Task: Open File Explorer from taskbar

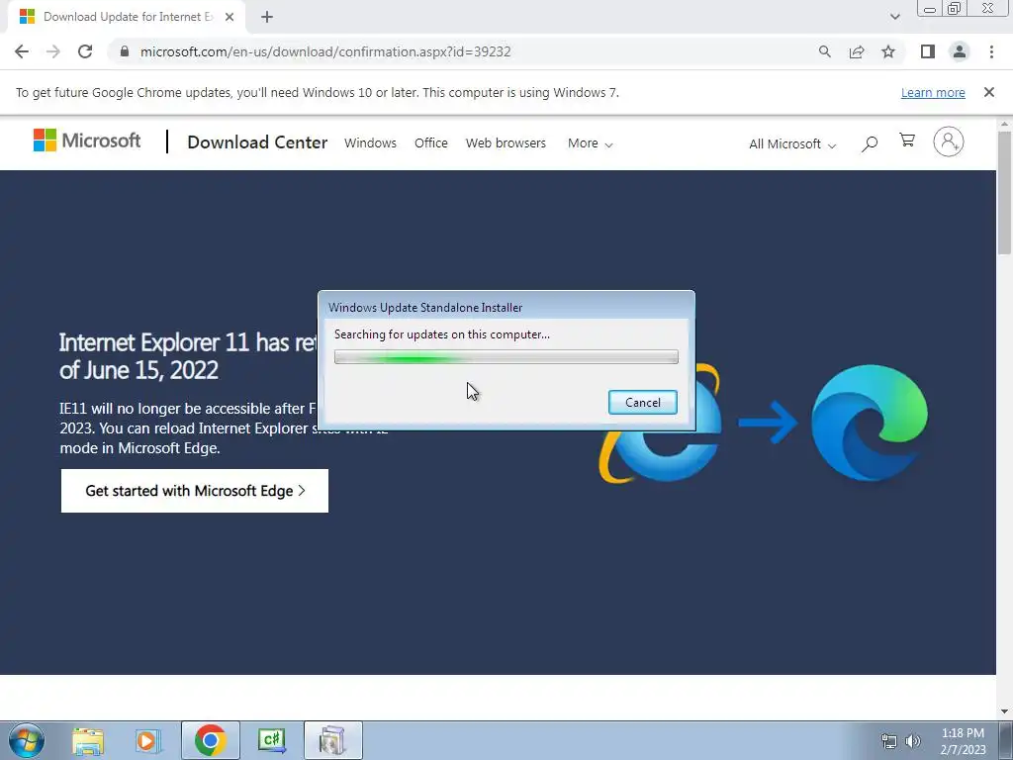Action: (88, 740)
